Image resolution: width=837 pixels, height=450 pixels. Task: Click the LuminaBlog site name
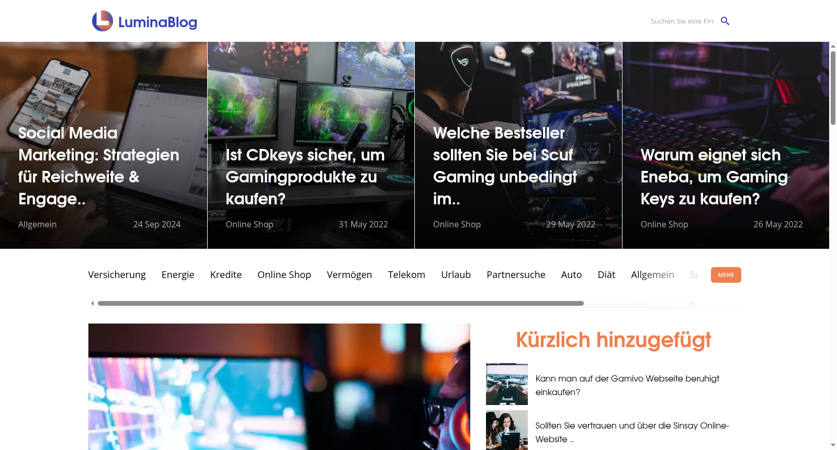(157, 22)
